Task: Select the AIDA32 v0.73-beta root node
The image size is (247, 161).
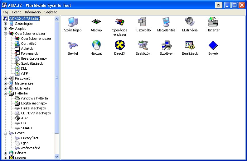Action: click(x=24, y=19)
